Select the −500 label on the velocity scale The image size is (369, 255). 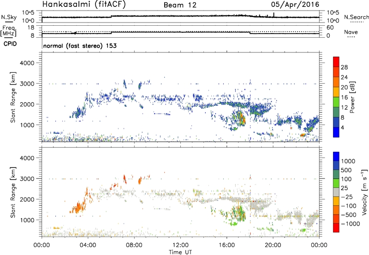point(349,214)
